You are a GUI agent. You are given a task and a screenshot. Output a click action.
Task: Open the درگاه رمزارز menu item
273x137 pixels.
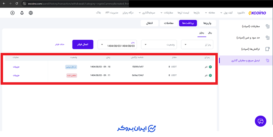click(128, 13)
